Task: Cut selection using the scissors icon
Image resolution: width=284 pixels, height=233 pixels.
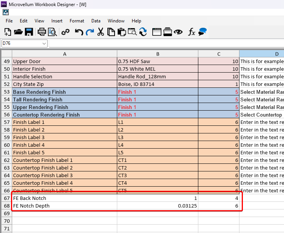Action: 101,32
